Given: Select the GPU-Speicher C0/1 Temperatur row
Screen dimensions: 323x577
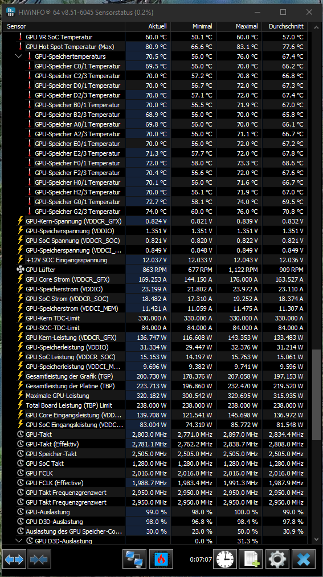Looking at the screenshot, I should click(x=155, y=66).
